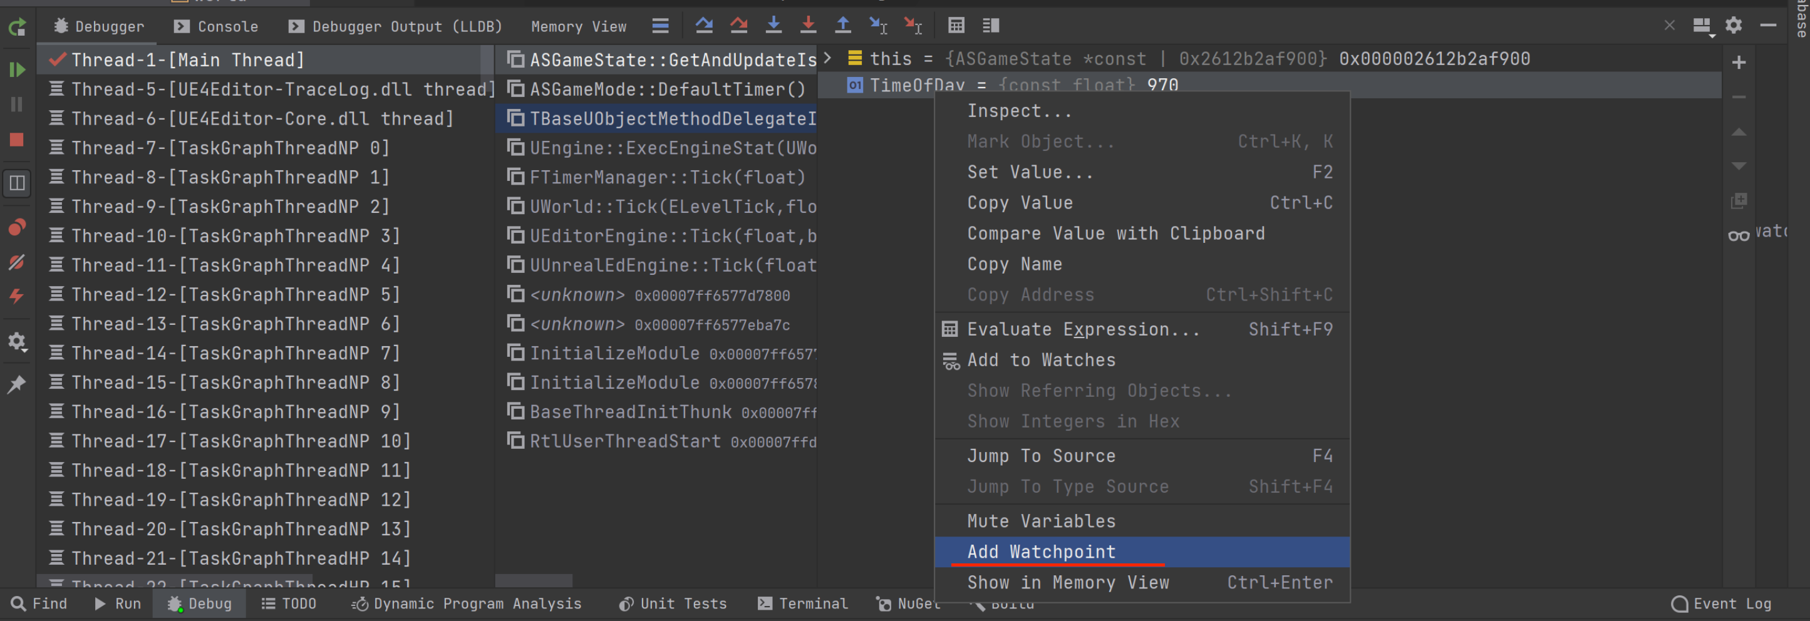
Task: Open Dynamic Program Analysis
Action: pyautogui.click(x=467, y=604)
